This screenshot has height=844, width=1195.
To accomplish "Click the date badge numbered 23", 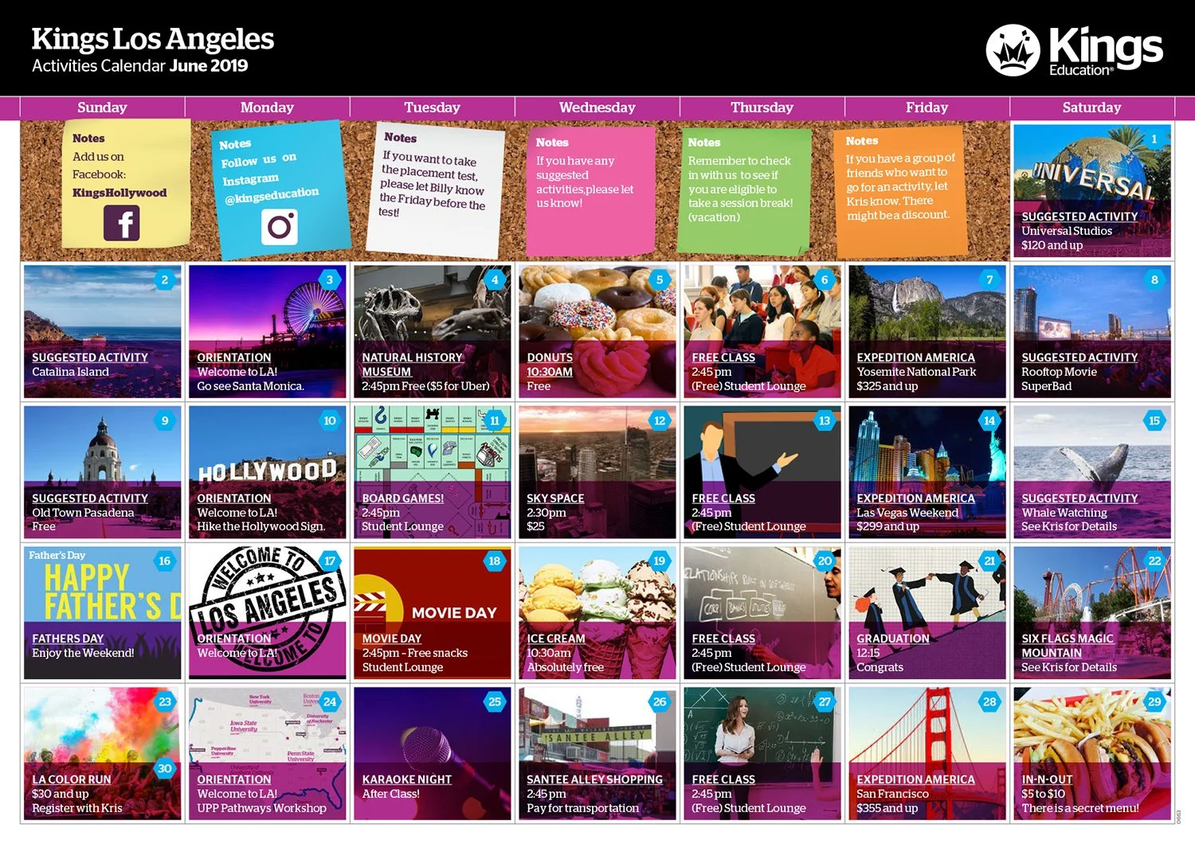I will coord(164,701).
